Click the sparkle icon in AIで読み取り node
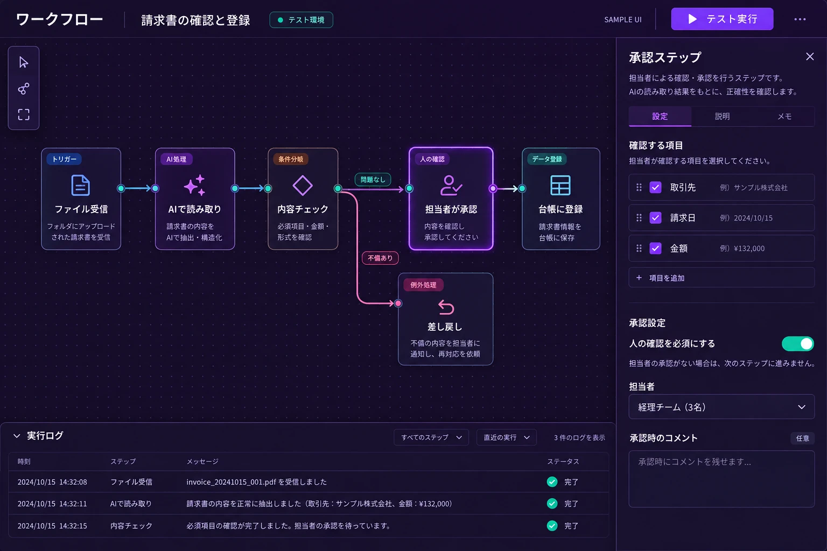This screenshot has width=827, height=551. pyautogui.click(x=194, y=185)
